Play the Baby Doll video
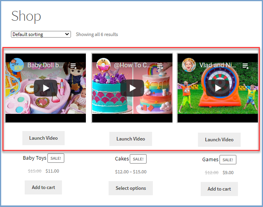 (x=45, y=88)
